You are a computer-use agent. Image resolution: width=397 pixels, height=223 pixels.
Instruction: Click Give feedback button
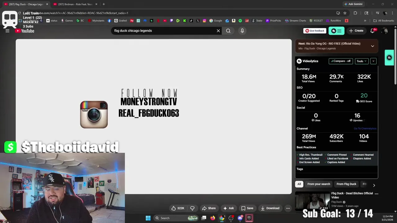click(315, 31)
